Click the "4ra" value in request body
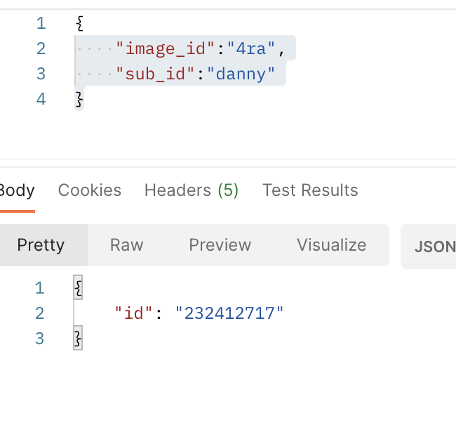The height and width of the screenshot is (434, 456). [250, 48]
